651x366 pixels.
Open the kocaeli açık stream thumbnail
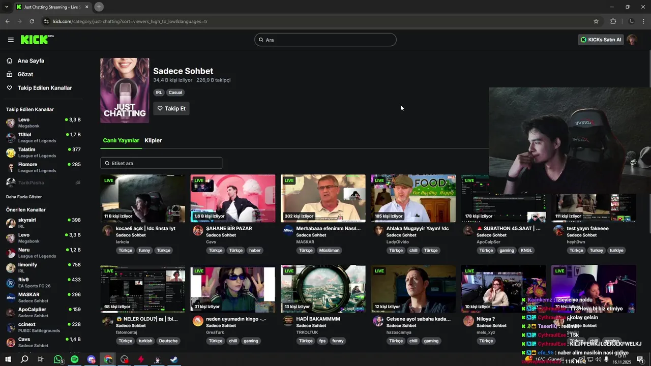pos(143,198)
